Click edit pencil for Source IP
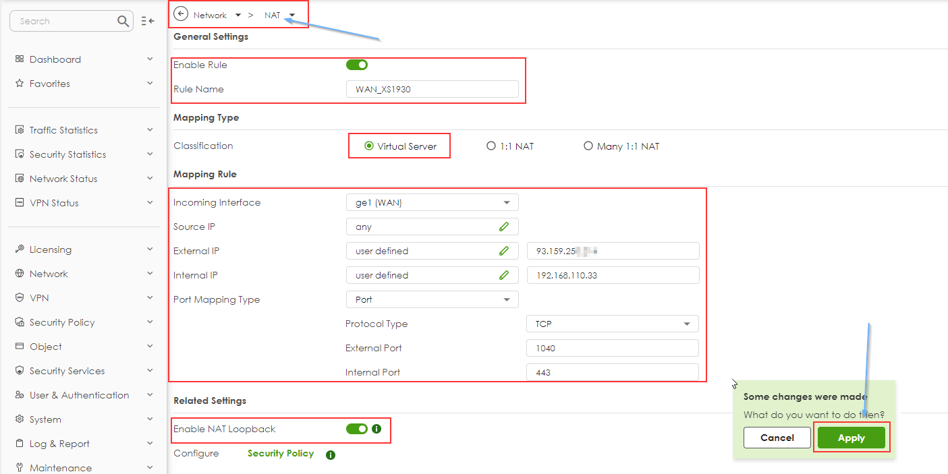Screen dimensions: 948x474 (x=504, y=227)
